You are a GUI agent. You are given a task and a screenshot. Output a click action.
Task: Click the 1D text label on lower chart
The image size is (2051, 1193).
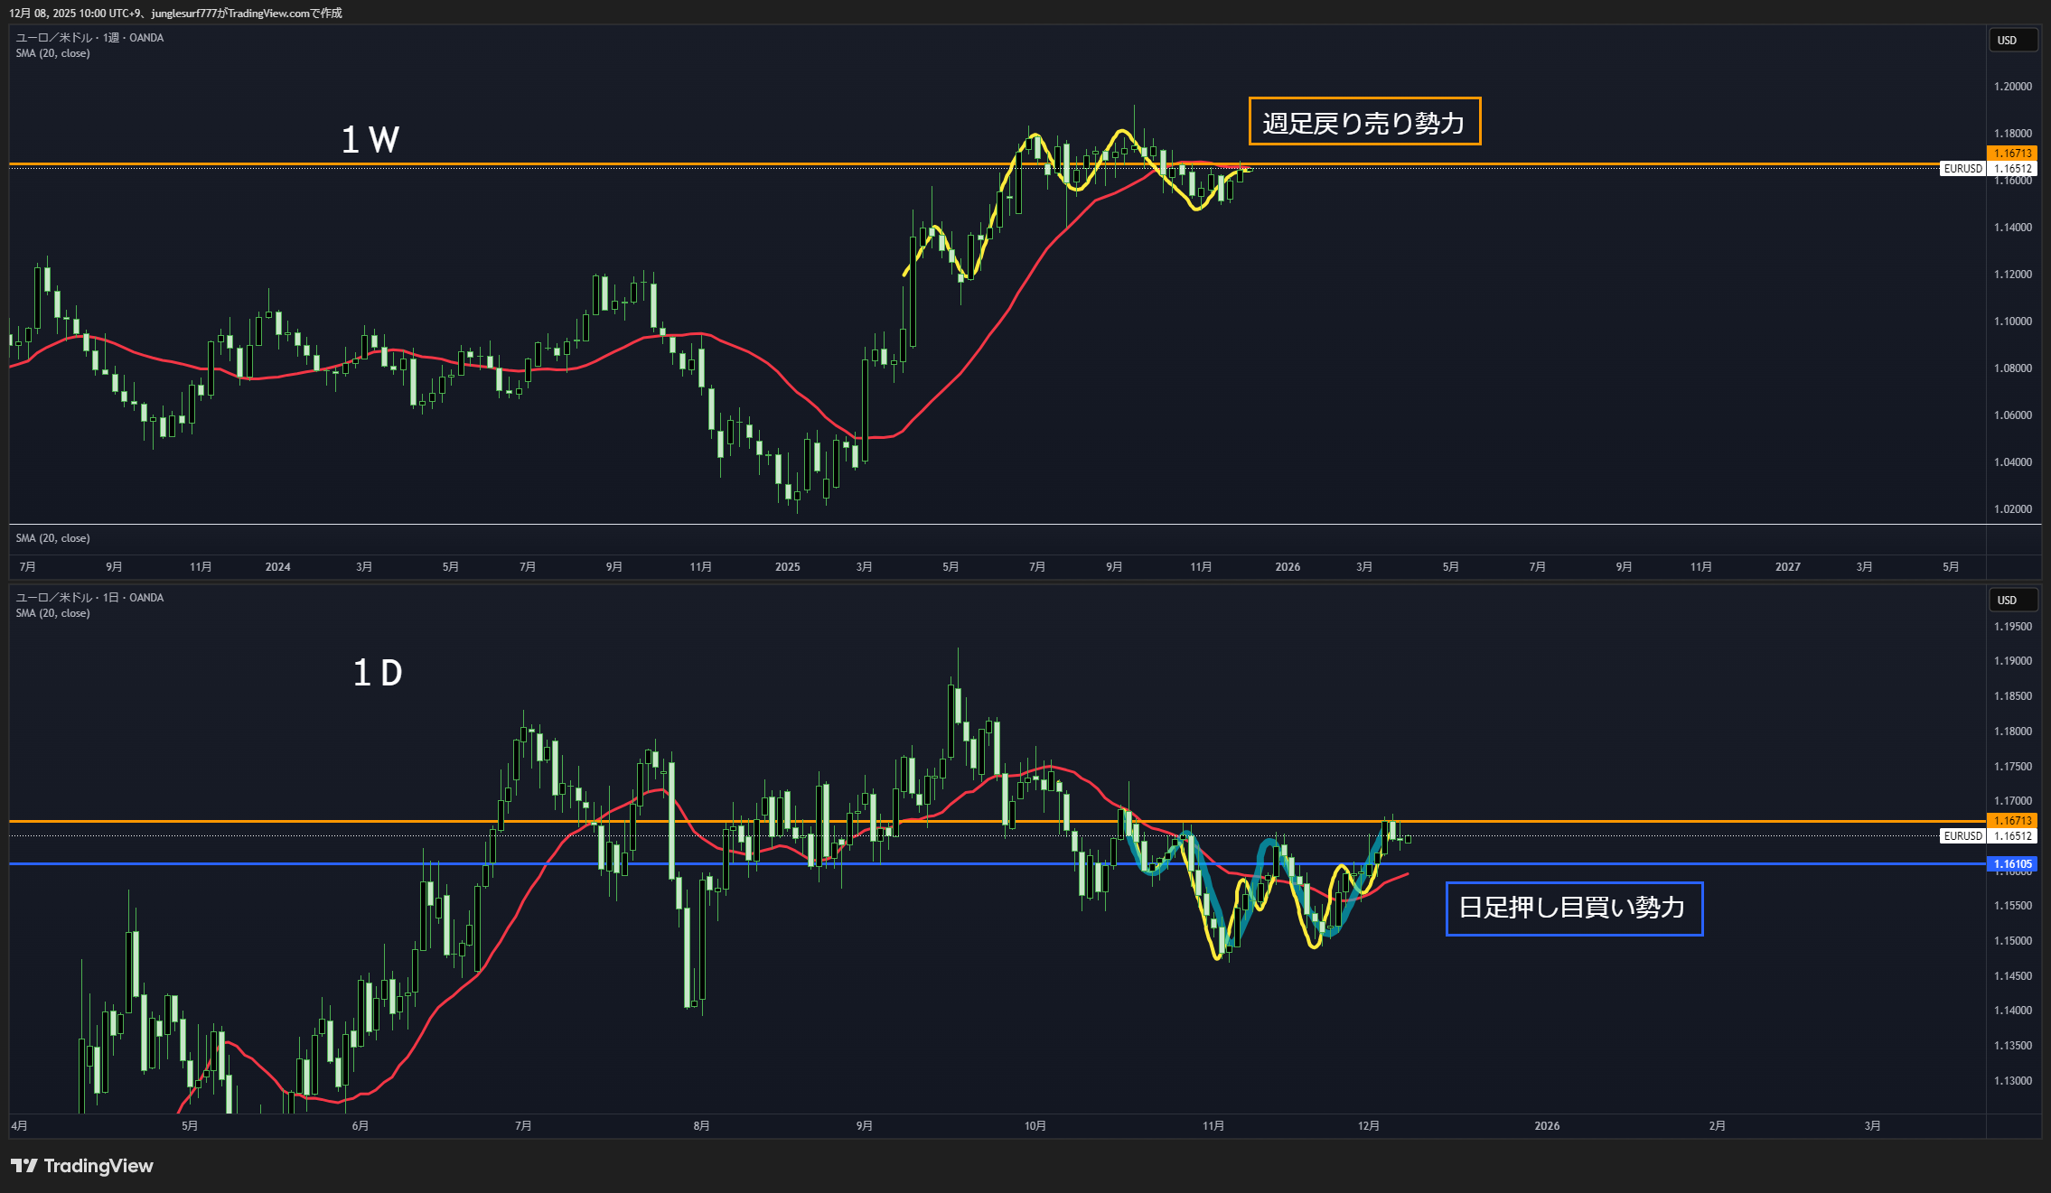(x=378, y=673)
